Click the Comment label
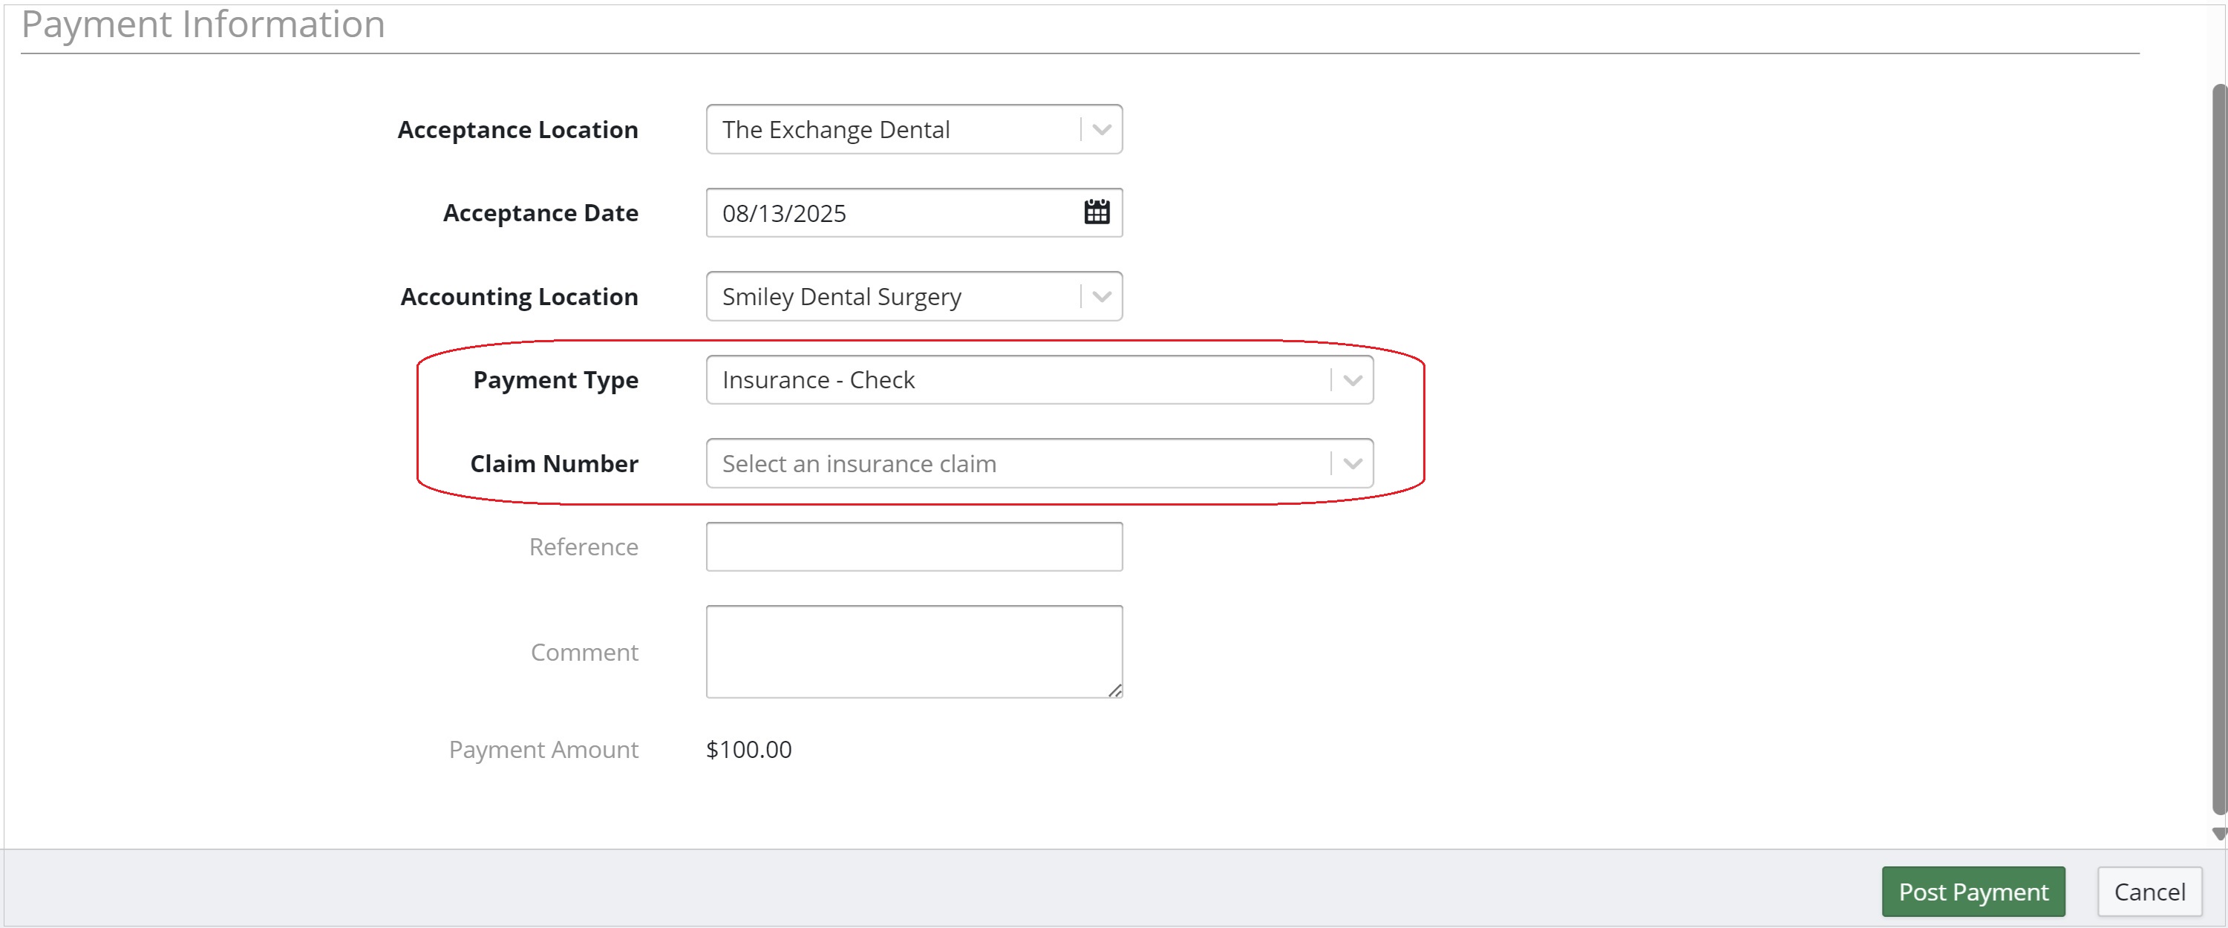2228x928 pixels. (x=585, y=652)
